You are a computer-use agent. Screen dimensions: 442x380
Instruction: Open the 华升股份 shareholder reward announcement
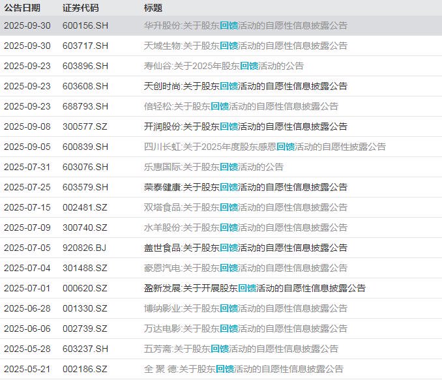(x=246, y=25)
